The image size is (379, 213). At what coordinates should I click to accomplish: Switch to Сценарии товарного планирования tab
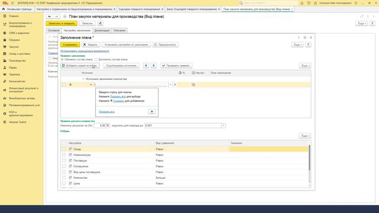[x=139, y=9]
